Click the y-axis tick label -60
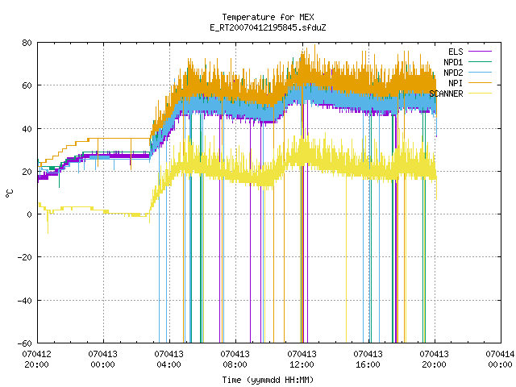Viewport: 516px width, 387px height. 25,343
